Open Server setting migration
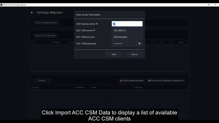 (x=46, y=23)
